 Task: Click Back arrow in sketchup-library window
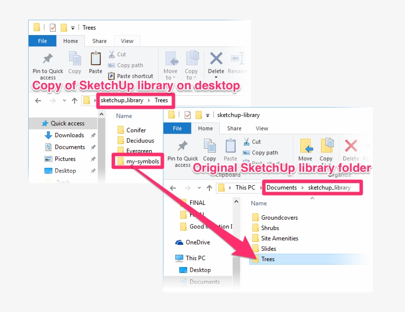pyautogui.click(x=173, y=188)
